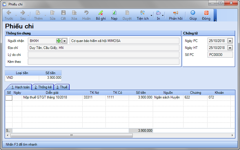Go to previous voucher with Trước
240x150 pixels.
coord(9,15)
